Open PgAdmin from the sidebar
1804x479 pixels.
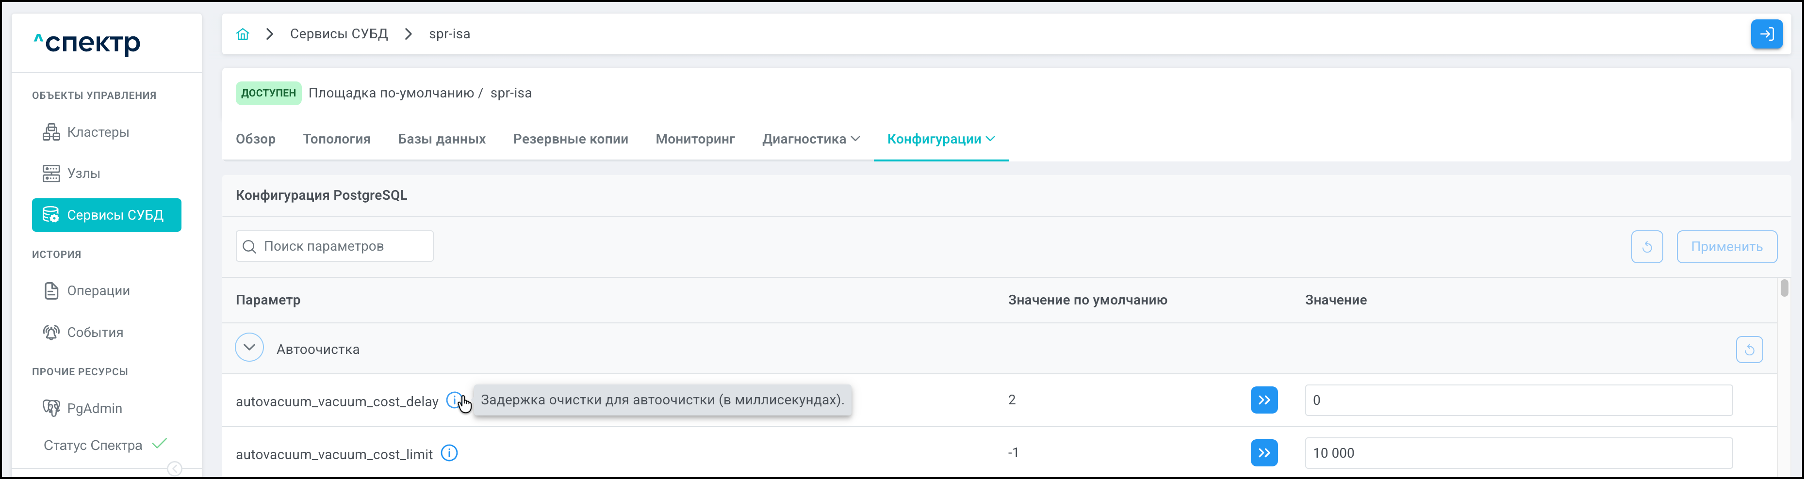pyautogui.click(x=94, y=408)
